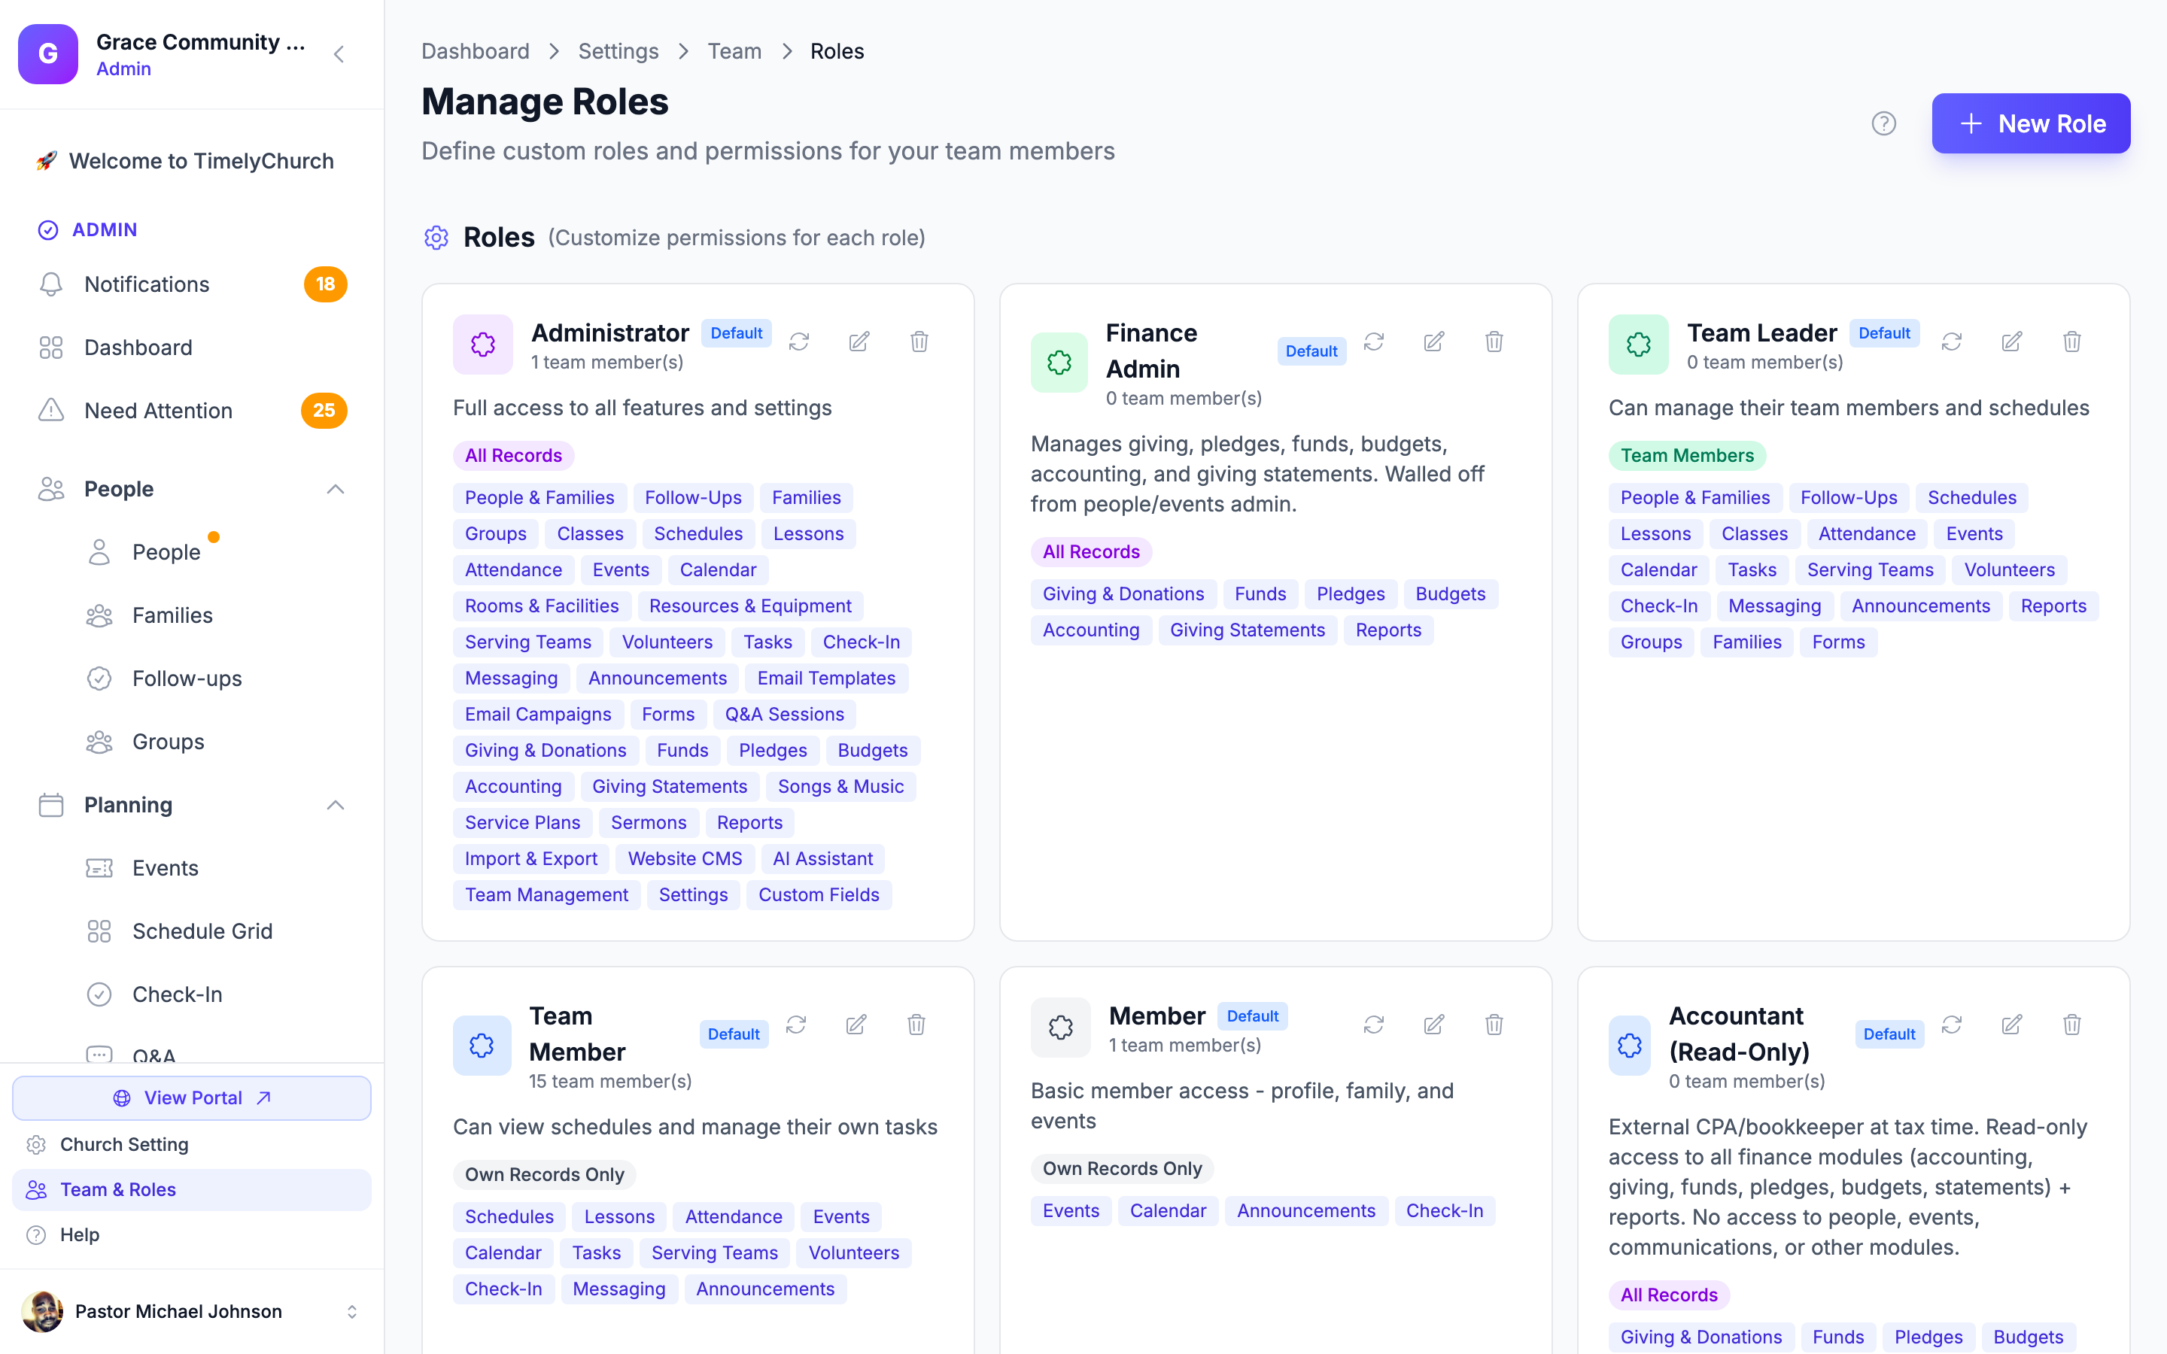The image size is (2167, 1354).
Task: Click the New Role button
Action: pos(2031,123)
